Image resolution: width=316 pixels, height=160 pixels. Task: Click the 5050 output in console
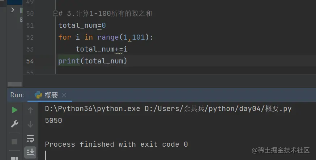point(54,120)
